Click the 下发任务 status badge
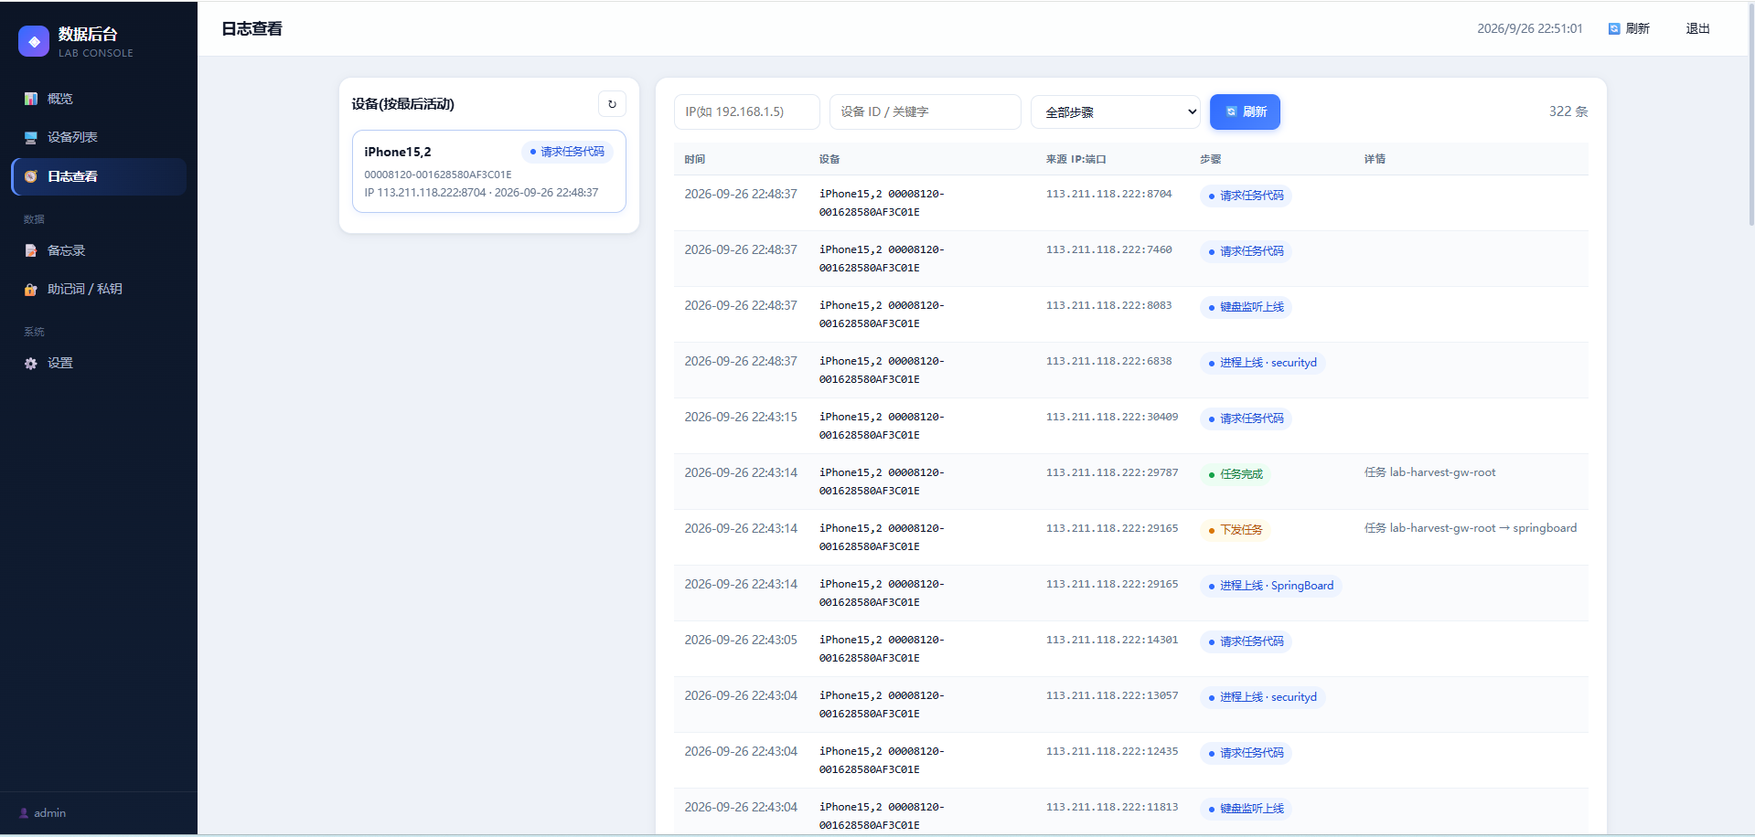1755x837 pixels. click(1236, 530)
